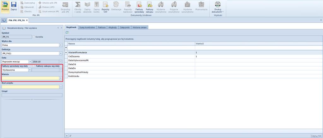Open Rejestry VAT icon
The width and height of the screenshot is (323, 138).
105,5
